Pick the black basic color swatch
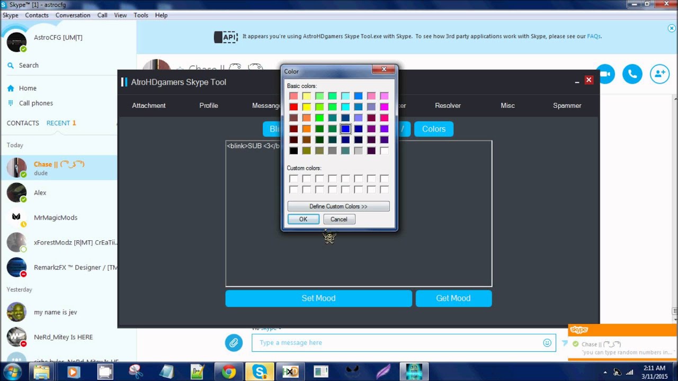This screenshot has height=381, width=678. pos(293,151)
